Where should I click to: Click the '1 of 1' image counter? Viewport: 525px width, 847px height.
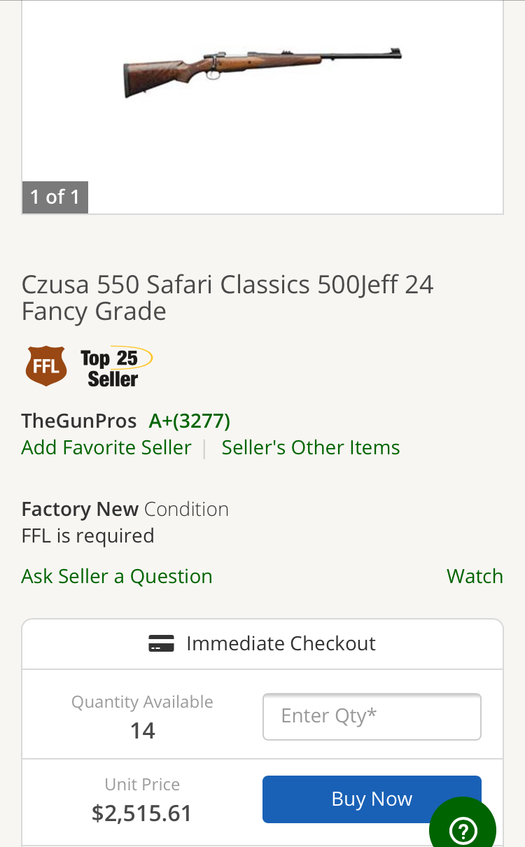[55, 197]
